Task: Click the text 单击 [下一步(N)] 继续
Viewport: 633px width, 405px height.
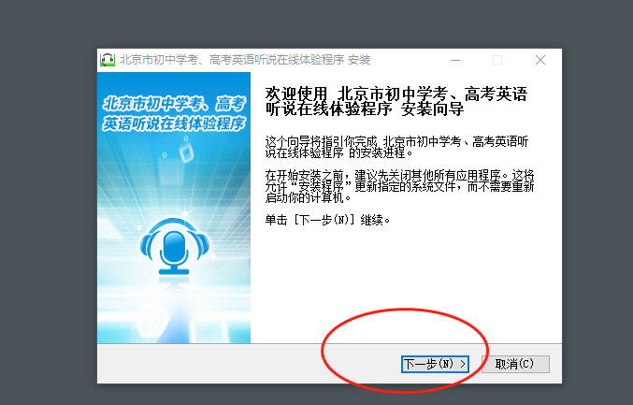Action: point(328,220)
